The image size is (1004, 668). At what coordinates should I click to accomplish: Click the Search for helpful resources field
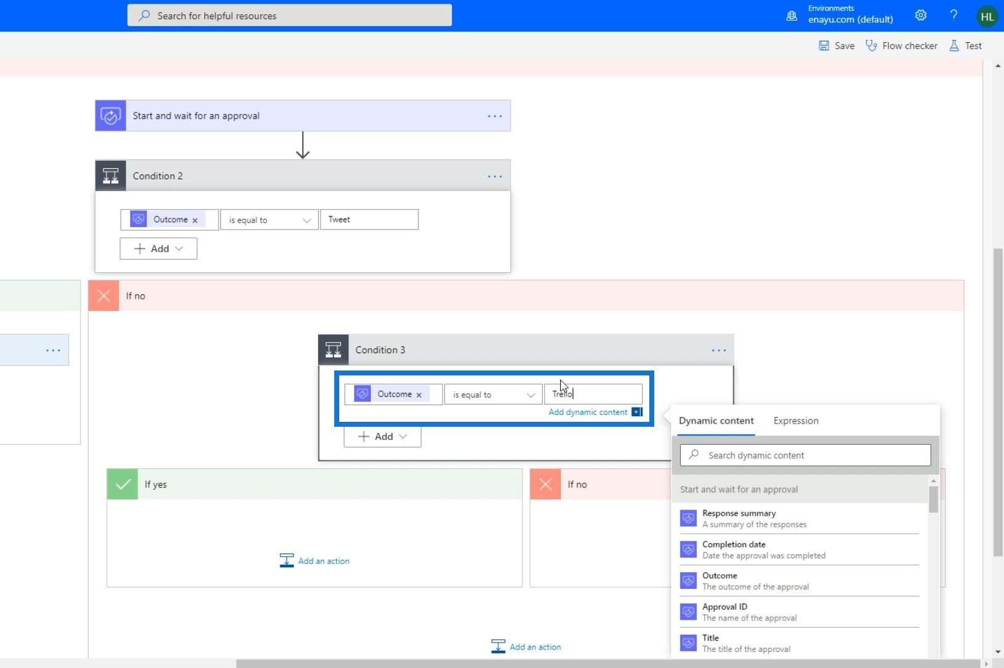point(290,15)
